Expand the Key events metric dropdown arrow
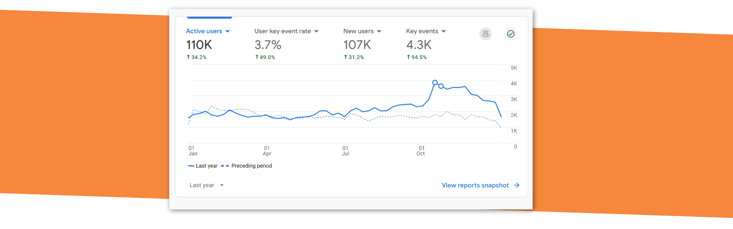733x229 pixels. tap(444, 31)
